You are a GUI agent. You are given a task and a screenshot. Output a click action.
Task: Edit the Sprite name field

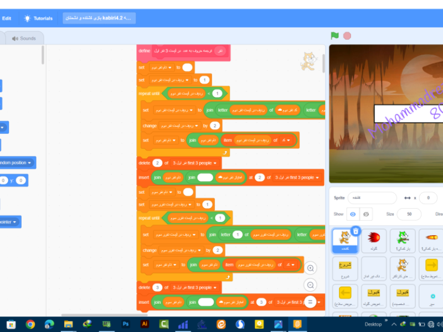coord(372,198)
